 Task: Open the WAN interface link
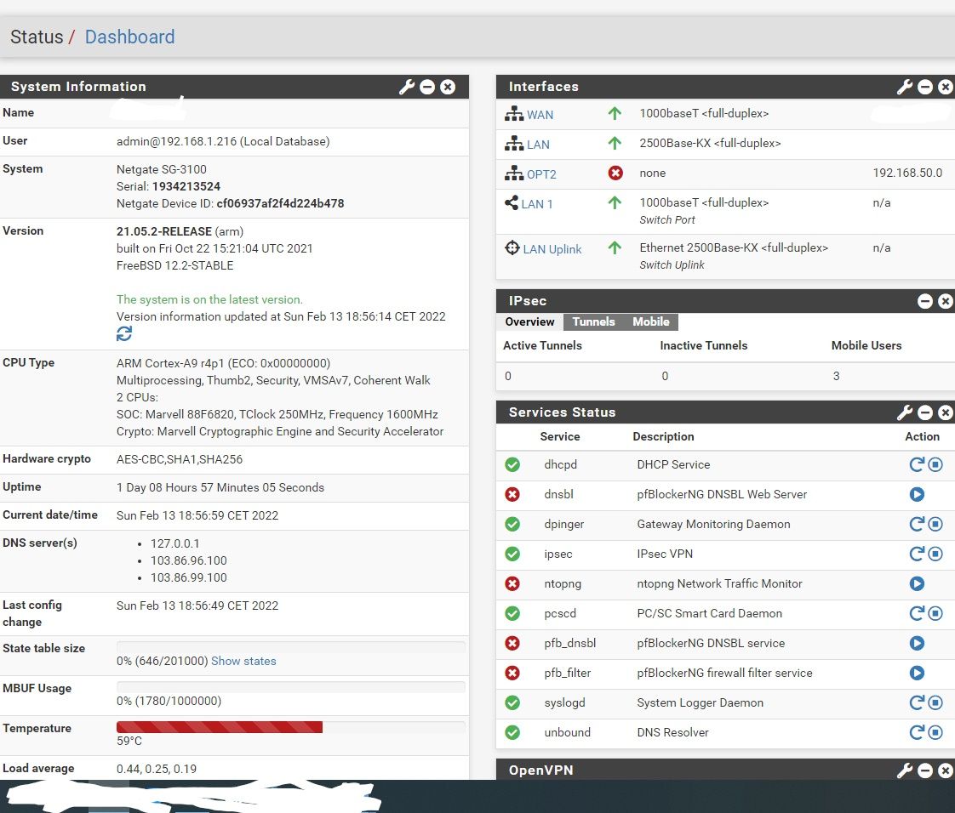[540, 115]
